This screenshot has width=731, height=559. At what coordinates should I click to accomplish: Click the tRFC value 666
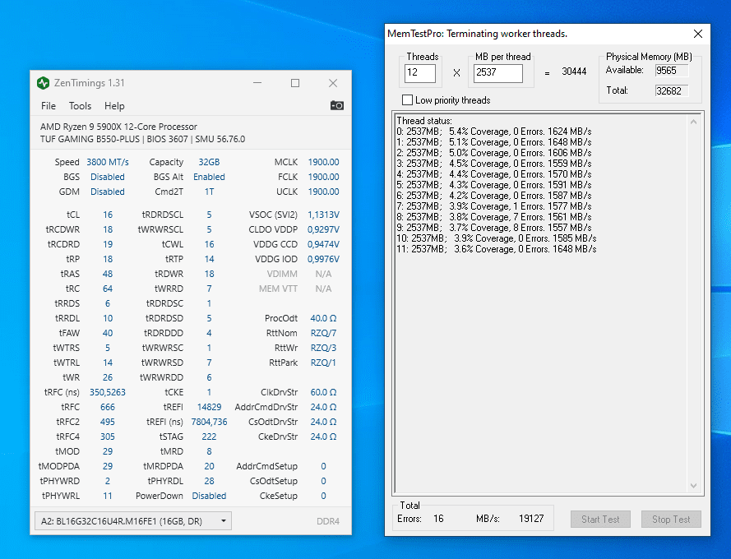pyautogui.click(x=108, y=408)
